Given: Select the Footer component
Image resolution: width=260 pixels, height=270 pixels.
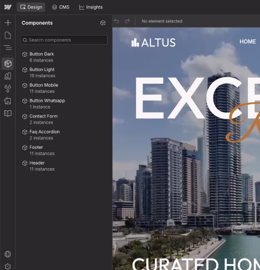Looking at the screenshot, I should click(x=64, y=150).
